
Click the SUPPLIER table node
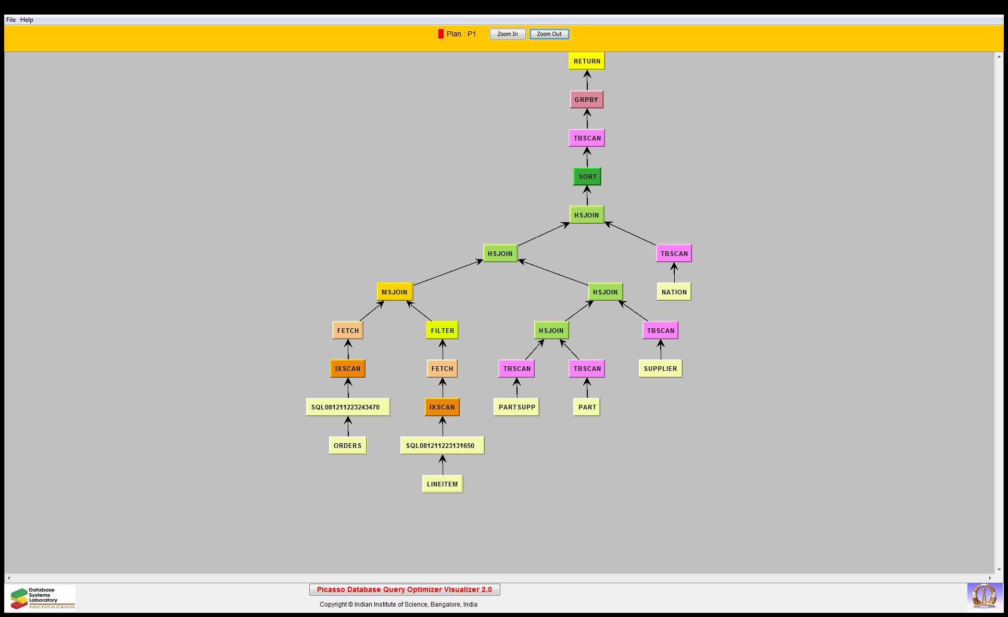[660, 368]
